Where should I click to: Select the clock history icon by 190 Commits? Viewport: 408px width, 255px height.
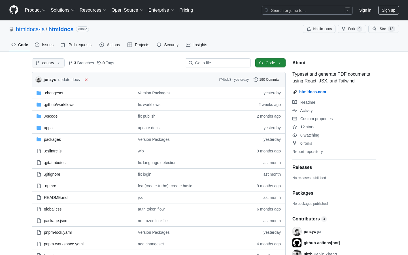256,80
